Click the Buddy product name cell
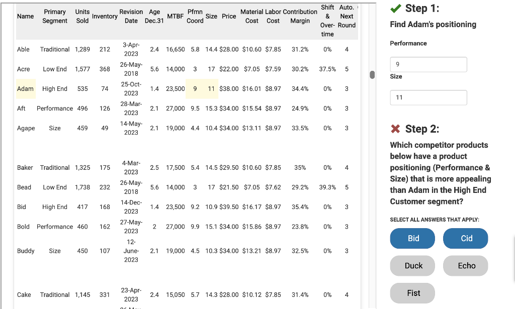Image resolution: width=515 pixels, height=309 pixels. tap(26, 251)
